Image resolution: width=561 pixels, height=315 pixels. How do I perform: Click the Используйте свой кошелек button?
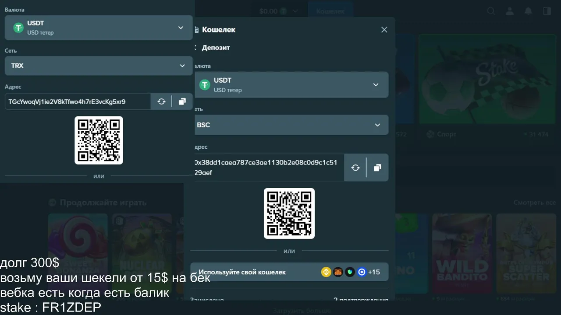click(x=289, y=272)
